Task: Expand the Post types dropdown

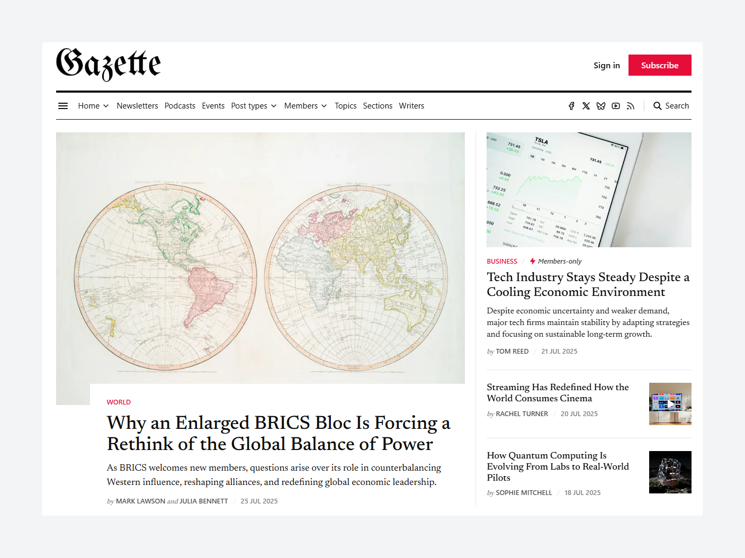Action: pyautogui.click(x=254, y=106)
